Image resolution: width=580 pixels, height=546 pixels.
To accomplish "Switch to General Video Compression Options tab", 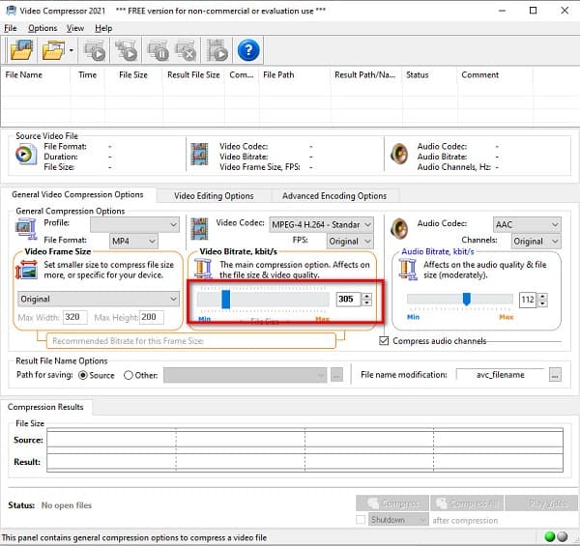I will (x=77, y=194).
